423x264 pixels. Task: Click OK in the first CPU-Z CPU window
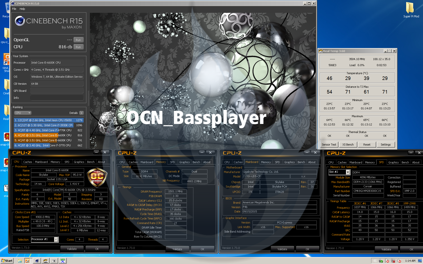tap(97, 249)
